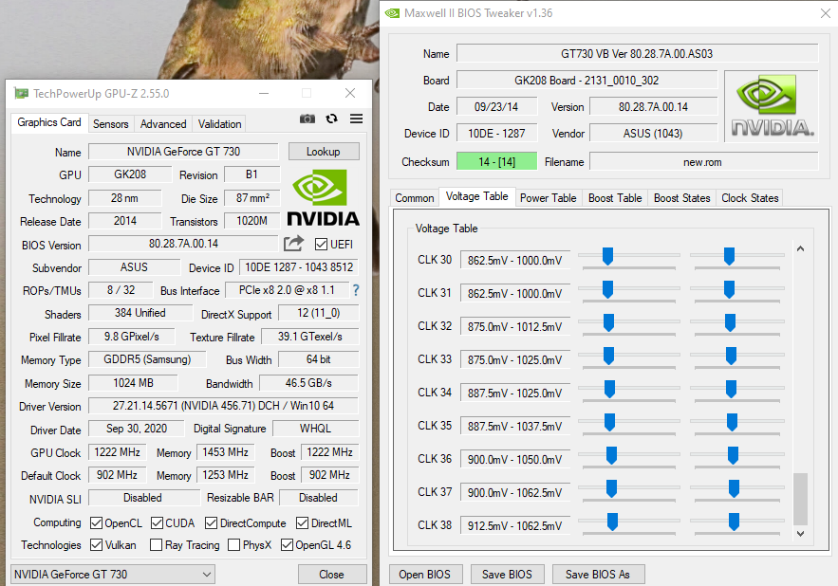Open the Clock States tab
Image resolution: width=838 pixels, height=586 pixels.
[750, 198]
